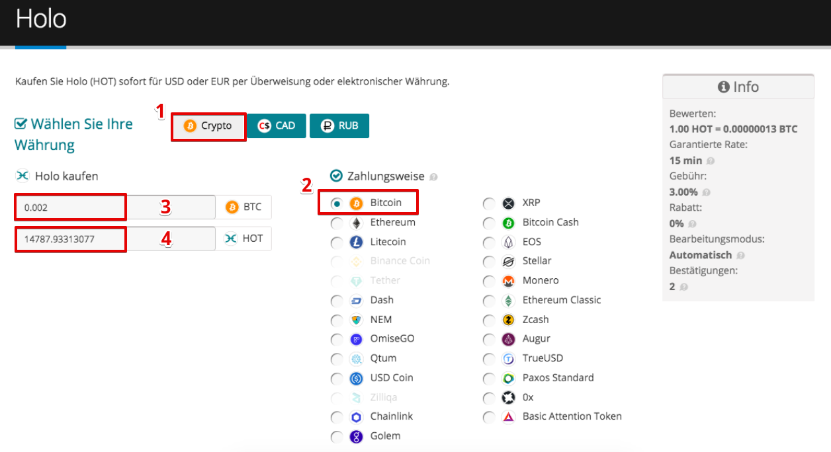Select the Paxos Standard radio button
This screenshot has height=452, width=831.
coord(489,378)
